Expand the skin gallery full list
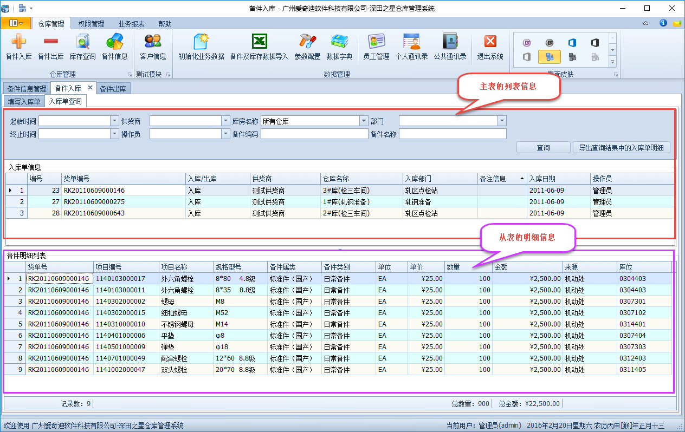 coord(613,62)
